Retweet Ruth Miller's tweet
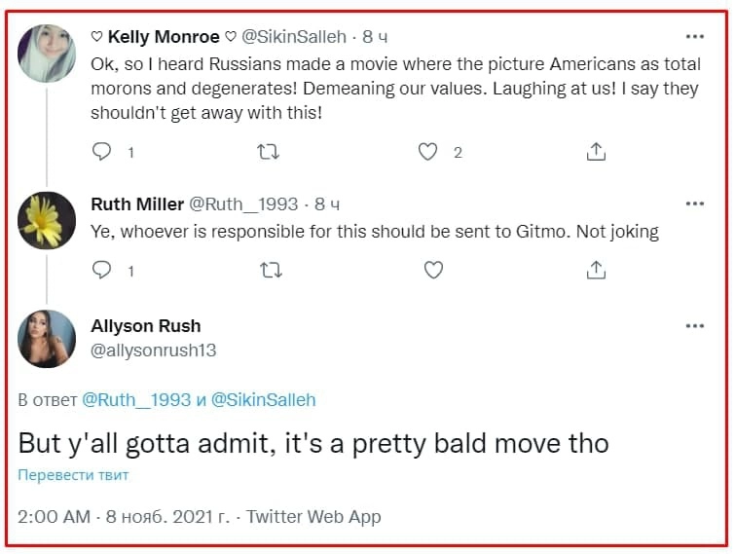 tap(271, 270)
